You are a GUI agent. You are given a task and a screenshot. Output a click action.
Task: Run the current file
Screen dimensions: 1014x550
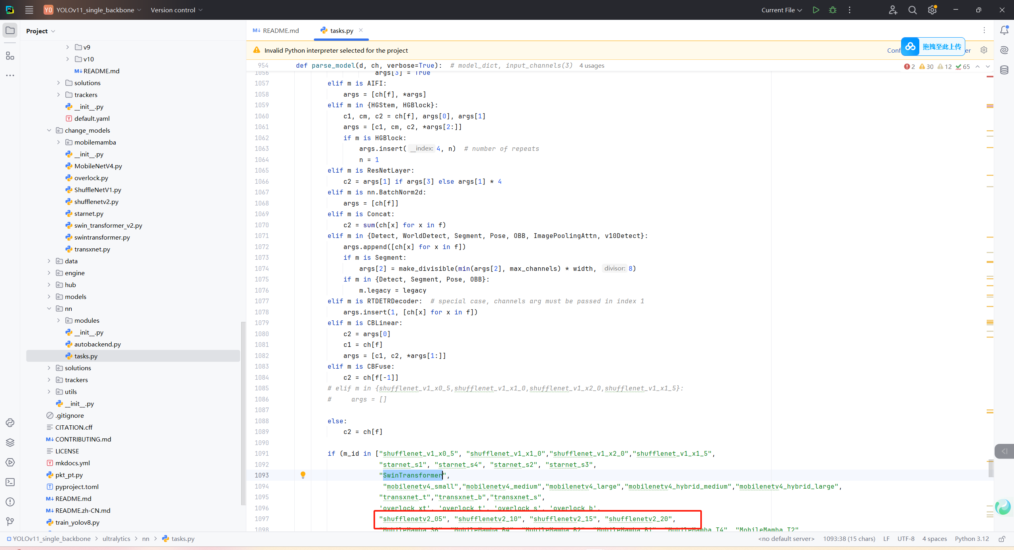(816, 10)
